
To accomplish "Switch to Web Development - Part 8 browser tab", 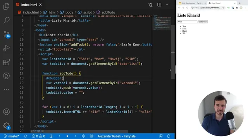I will 192,3.
